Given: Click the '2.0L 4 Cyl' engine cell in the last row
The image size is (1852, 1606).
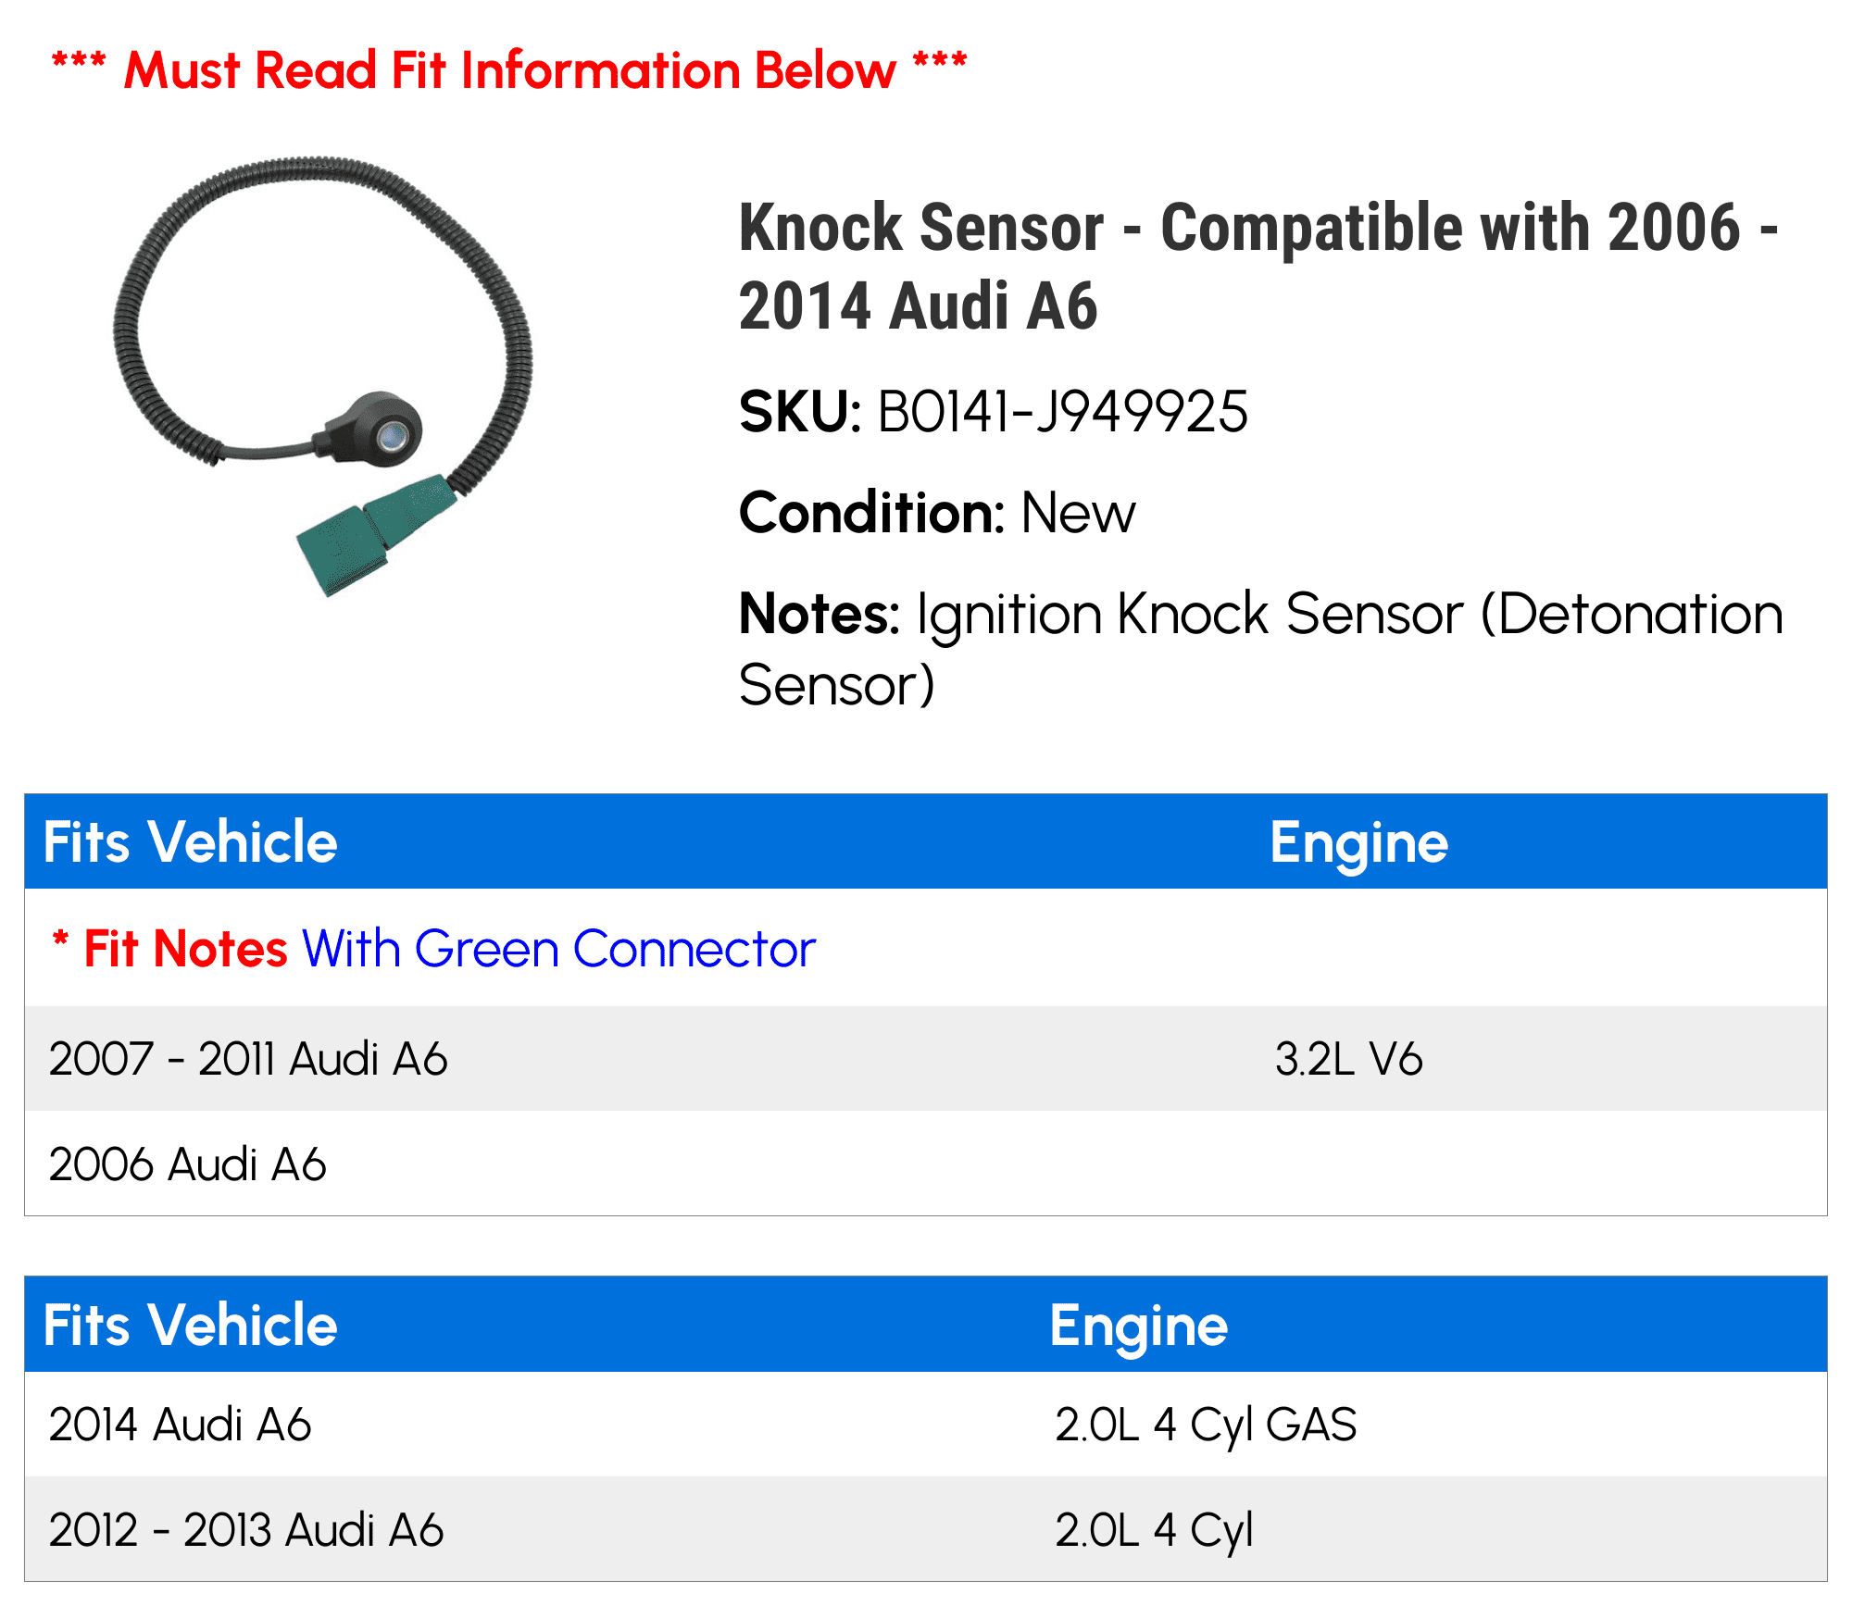Looking at the screenshot, I should (x=1154, y=1531).
